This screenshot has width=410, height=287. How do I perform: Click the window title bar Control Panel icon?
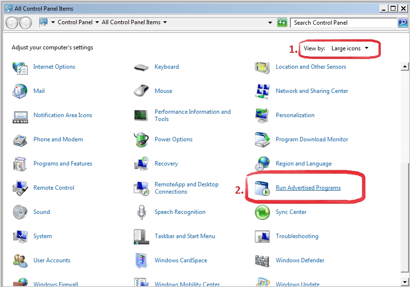(x=9, y=8)
